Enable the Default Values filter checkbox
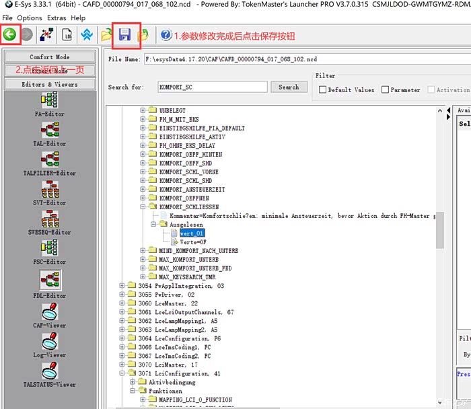The height and width of the screenshot is (409, 471). click(x=323, y=89)
